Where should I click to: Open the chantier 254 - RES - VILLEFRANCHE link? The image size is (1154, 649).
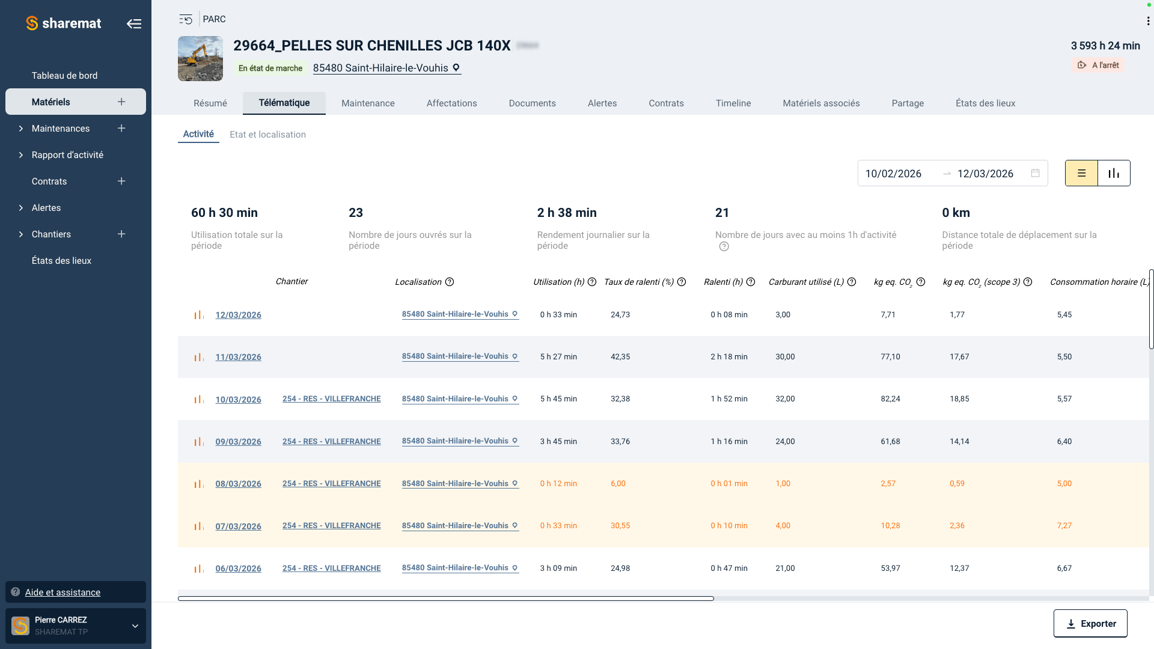pos(331,398)
